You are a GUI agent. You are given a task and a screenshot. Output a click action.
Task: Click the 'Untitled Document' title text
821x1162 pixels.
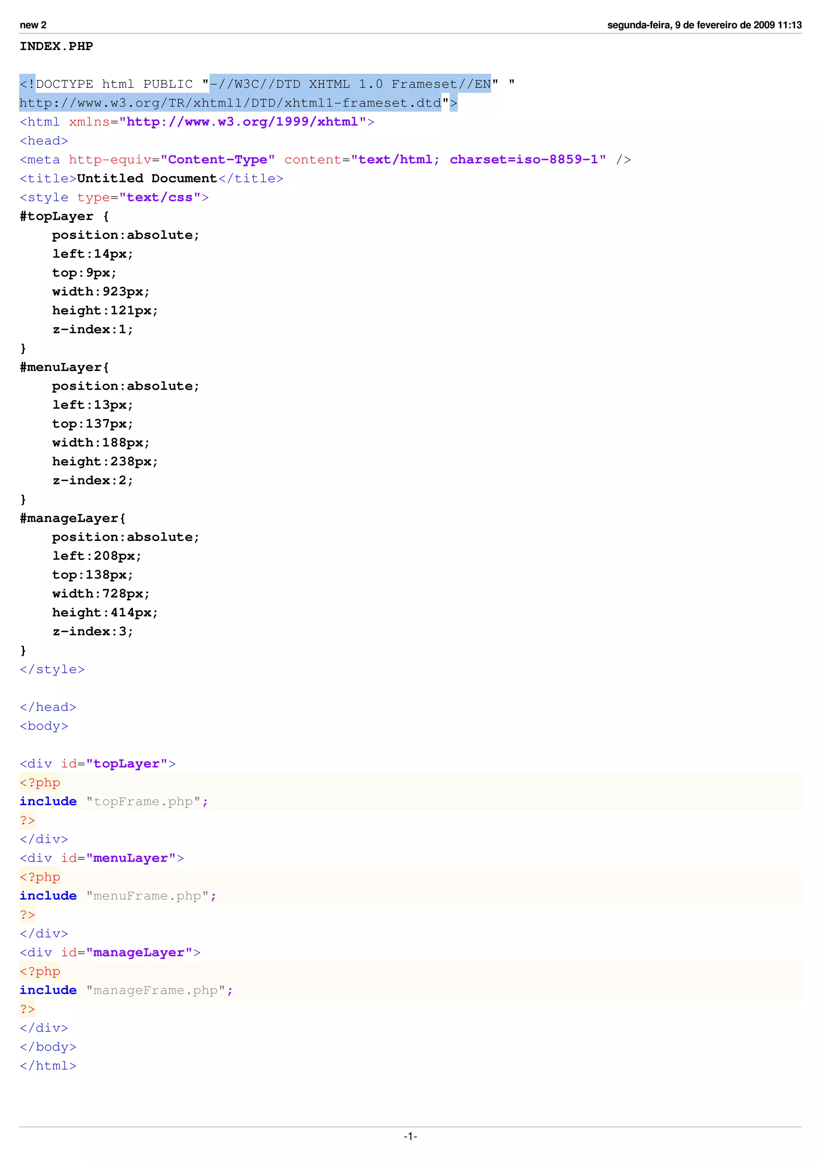pos(147,179)
